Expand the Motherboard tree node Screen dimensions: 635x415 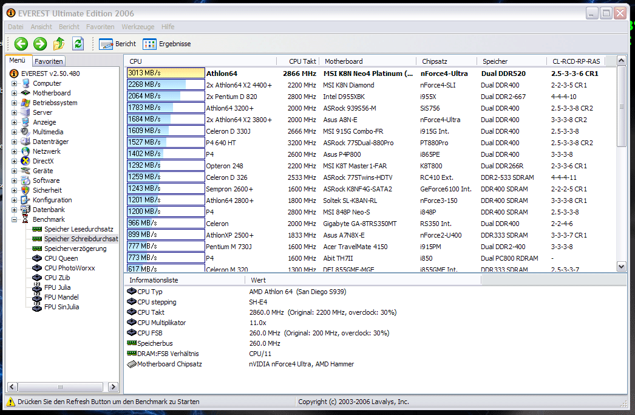[14, 93]
